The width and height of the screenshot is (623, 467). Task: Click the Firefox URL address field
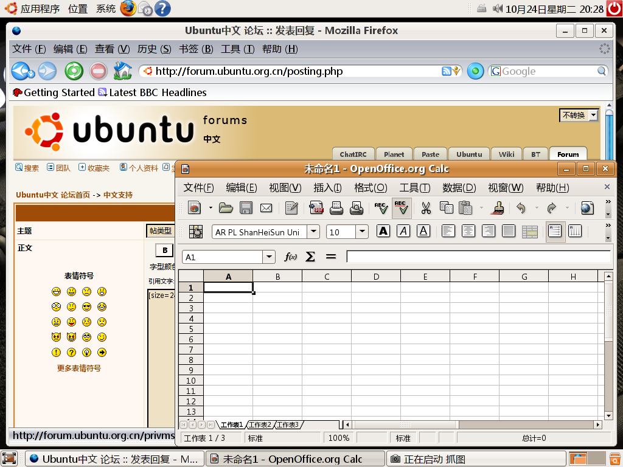tap(294, 71)
